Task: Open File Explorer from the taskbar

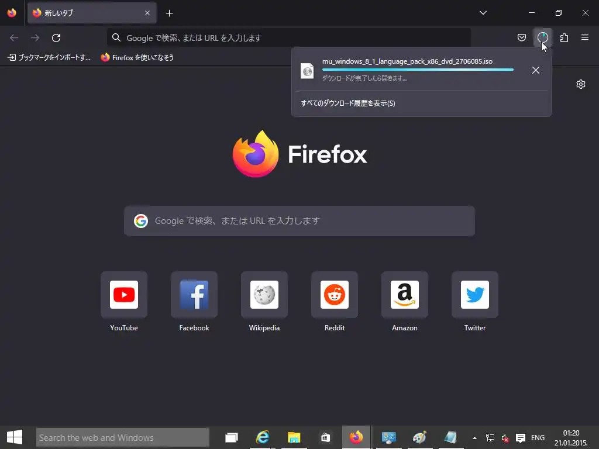Action: [294, 437]
